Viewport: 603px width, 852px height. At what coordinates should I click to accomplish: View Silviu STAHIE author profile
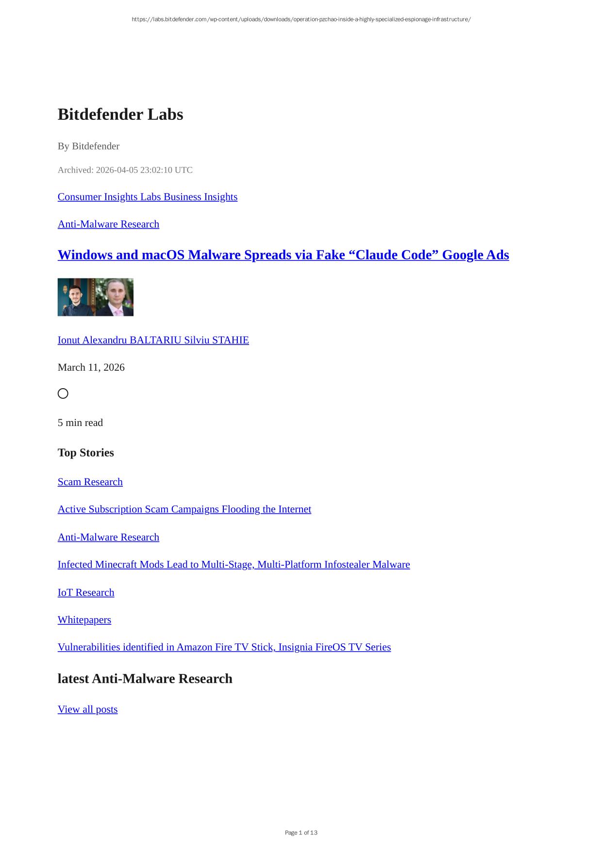coord(217,340)
